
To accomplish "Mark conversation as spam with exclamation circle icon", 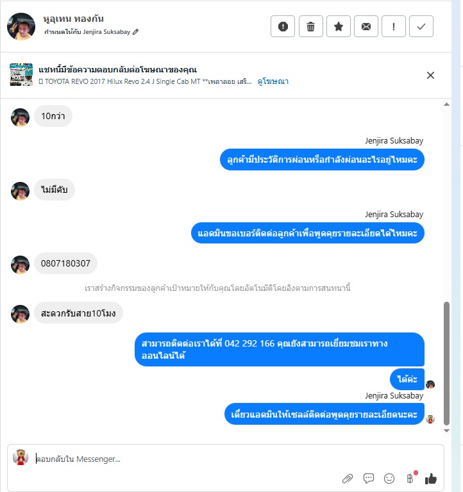I will click(x=283, y=26).
